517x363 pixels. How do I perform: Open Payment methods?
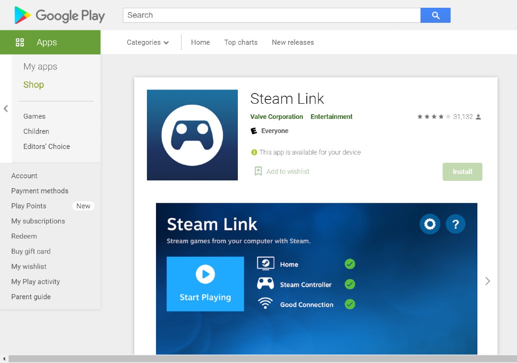[x=40, y=191]
